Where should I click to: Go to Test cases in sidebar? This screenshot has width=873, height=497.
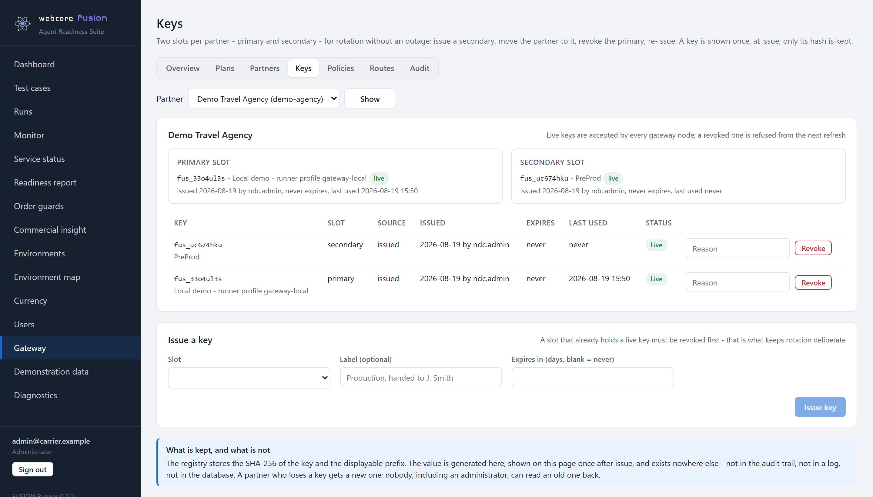[x=32, y=88]
